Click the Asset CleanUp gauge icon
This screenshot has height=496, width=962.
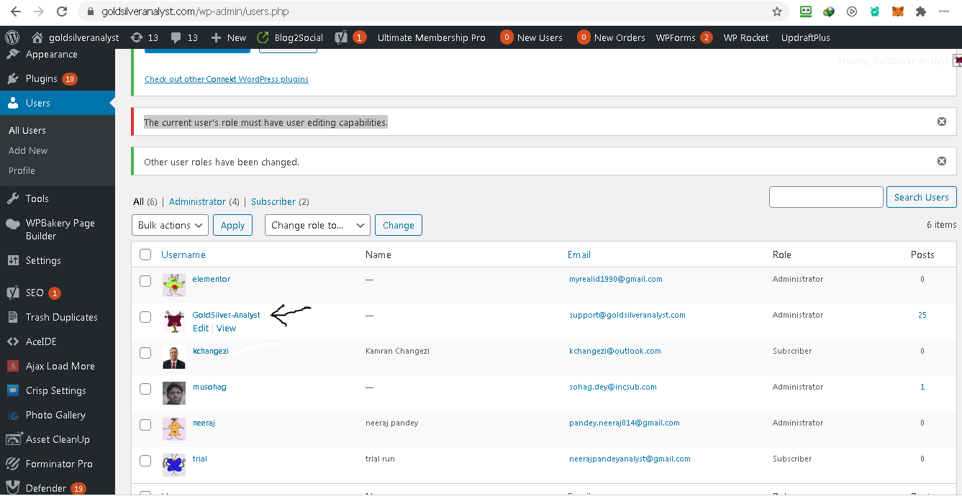(13, 439)
